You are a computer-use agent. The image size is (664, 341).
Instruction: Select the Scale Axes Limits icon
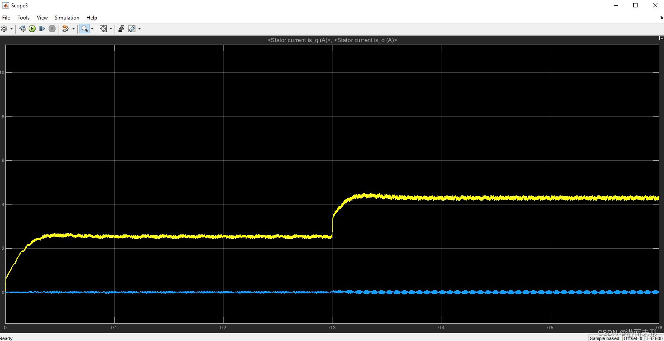tap(103, 29)
